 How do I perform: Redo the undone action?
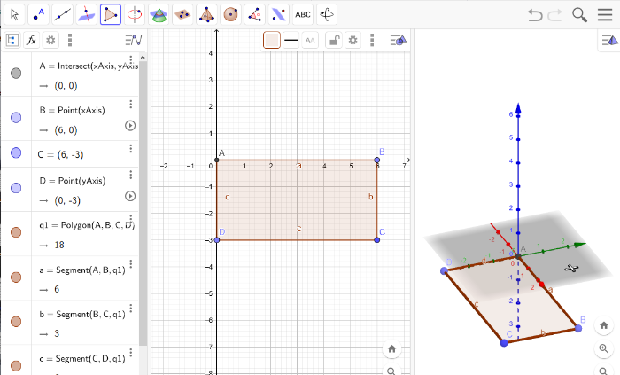point(555,15)
